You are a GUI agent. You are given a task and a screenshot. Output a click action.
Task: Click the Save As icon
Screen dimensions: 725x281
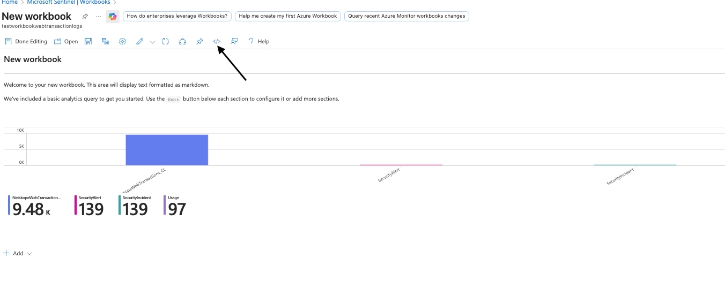[106, 41]
